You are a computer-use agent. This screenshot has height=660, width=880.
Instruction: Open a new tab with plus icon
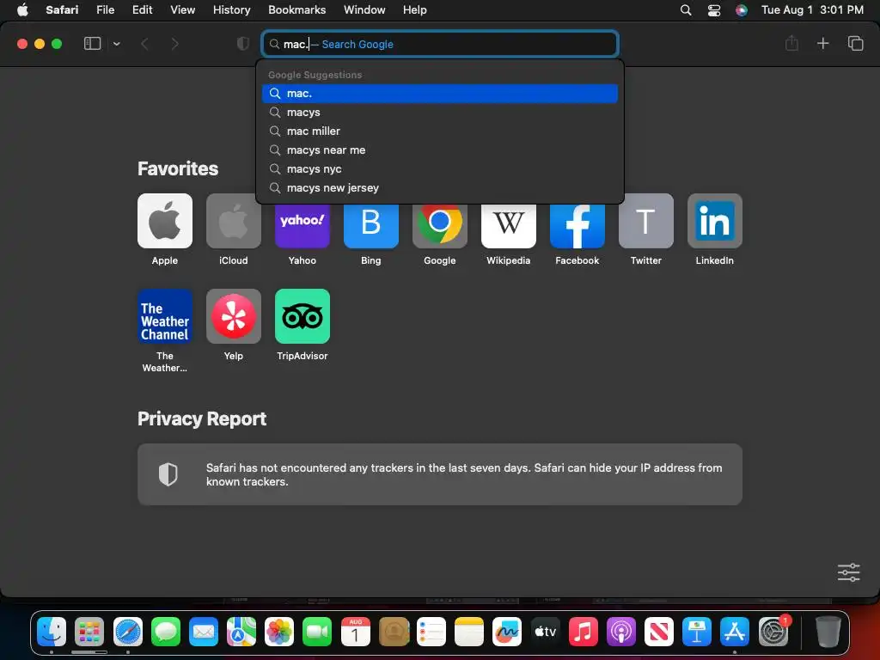point(822,43)
